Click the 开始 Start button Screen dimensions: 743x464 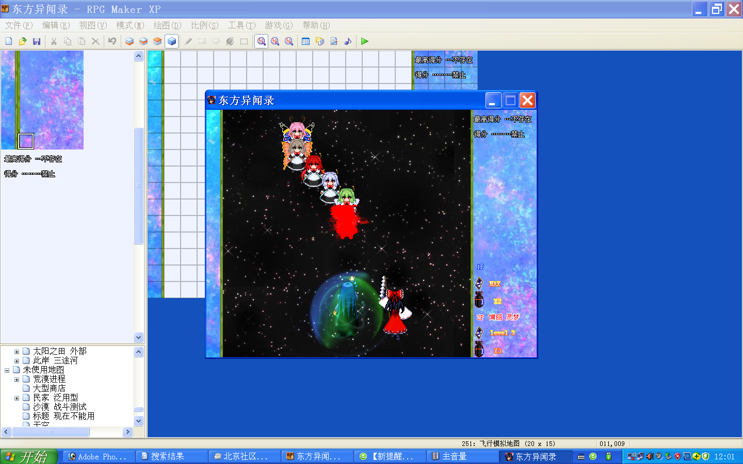(28, 456)
